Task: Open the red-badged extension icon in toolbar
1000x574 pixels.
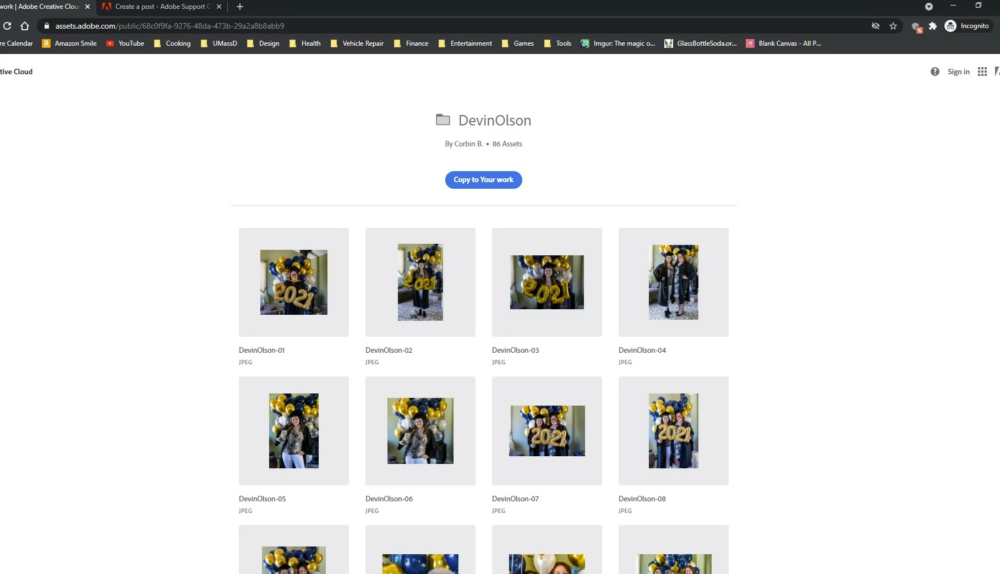Action: (x=916, y=26)
